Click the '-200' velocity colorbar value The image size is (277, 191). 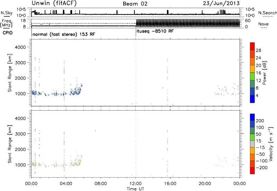[262, 168]
